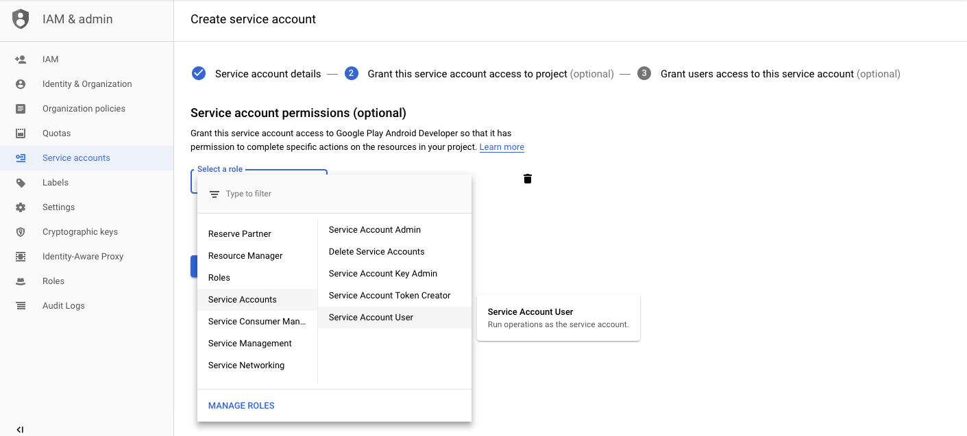Viewport: 967px width, 436px height.
Task: Click the completed step checkmark icon
Action: (x=199, y=73)
